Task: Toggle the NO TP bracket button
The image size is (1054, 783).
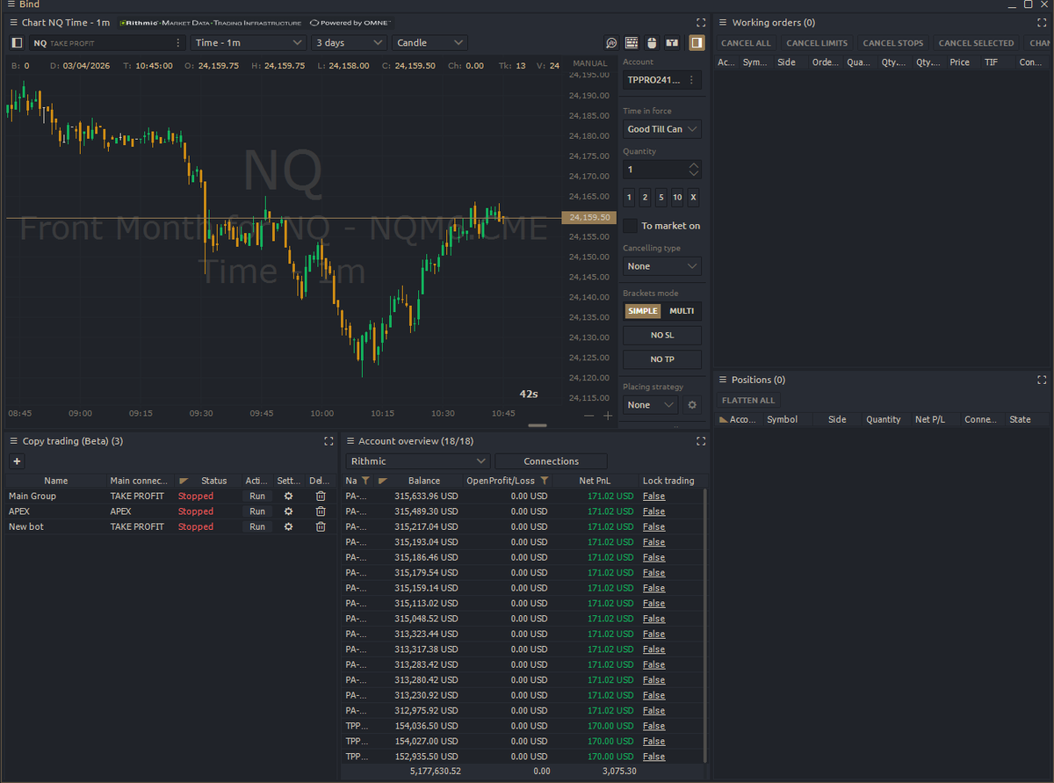Action: [662, 359]
